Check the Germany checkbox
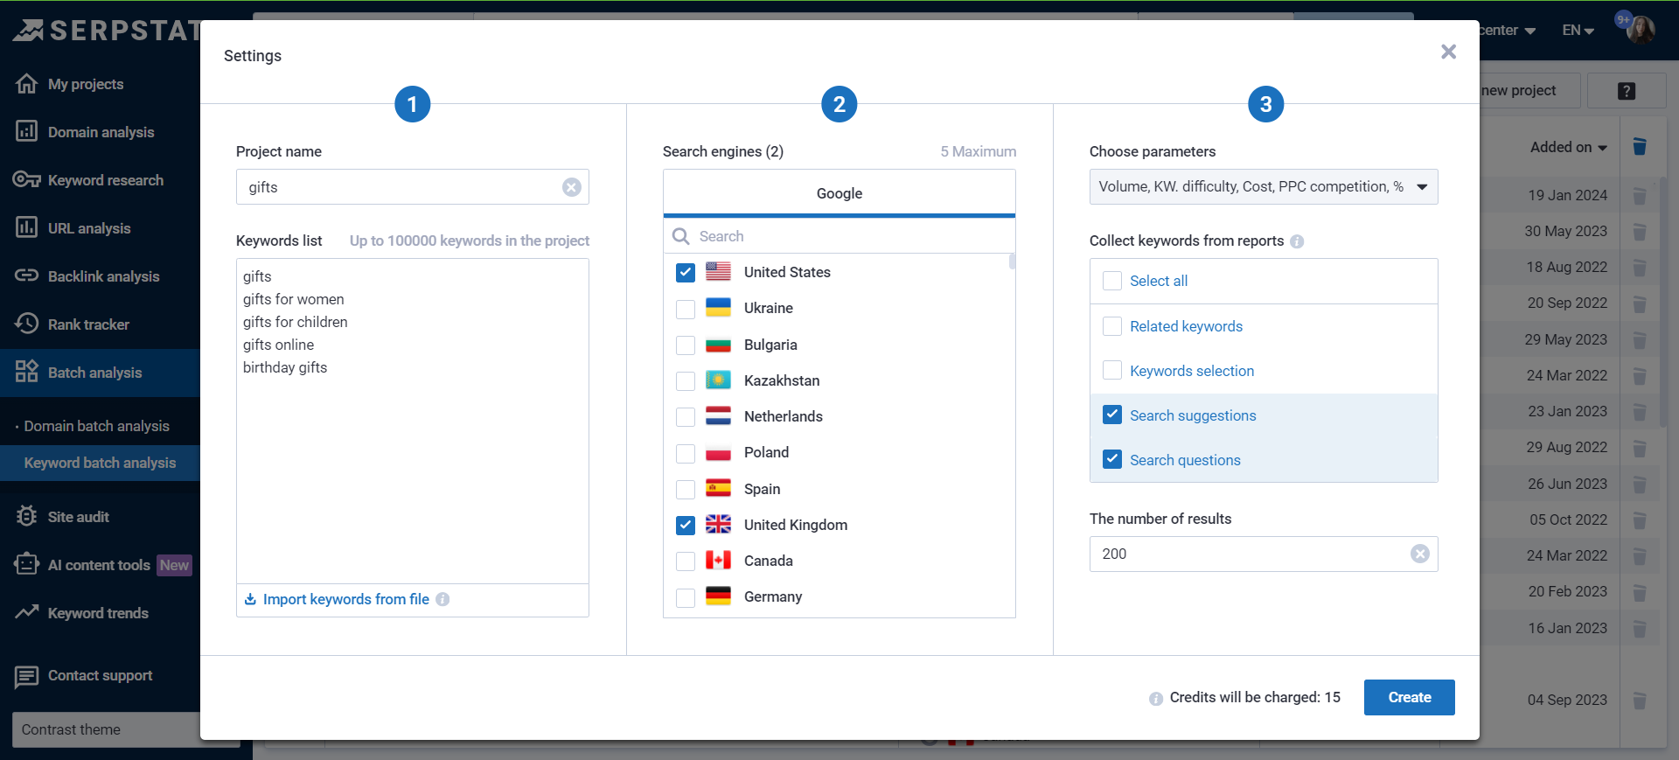The image size is (1679, 760). (x=686, y=597)
